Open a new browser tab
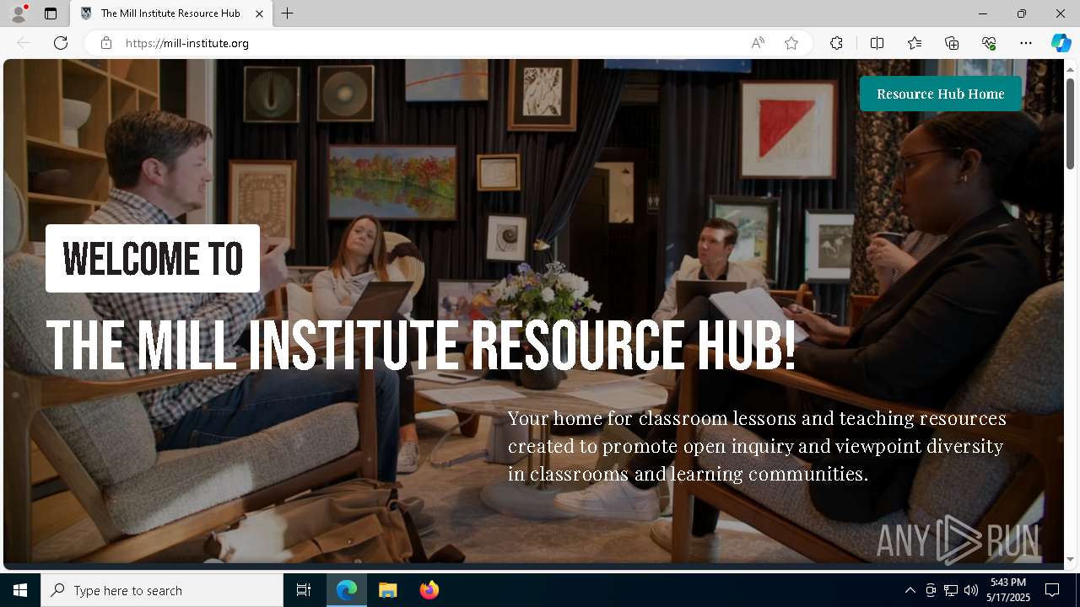1080x607 pixels. pos(288,13)
